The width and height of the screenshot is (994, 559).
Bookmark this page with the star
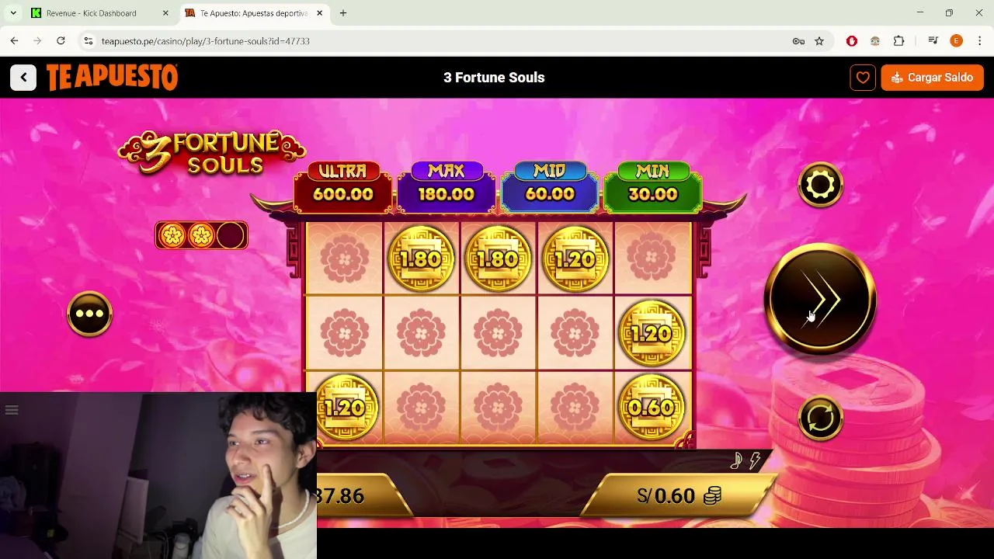coord(819,41)
